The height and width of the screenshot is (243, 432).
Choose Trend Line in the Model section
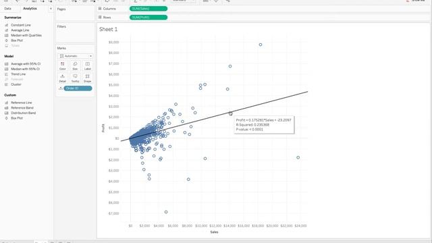tap(18, 74)
